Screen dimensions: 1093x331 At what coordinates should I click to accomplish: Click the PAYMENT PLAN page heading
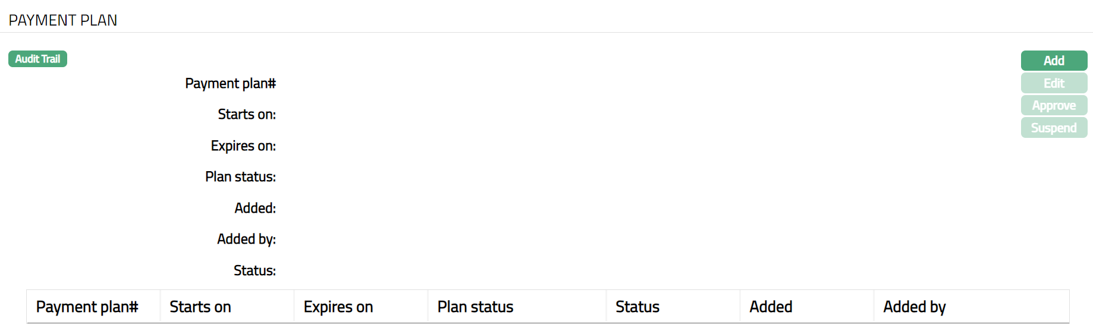pyautogui.click(x=63, y=20)
